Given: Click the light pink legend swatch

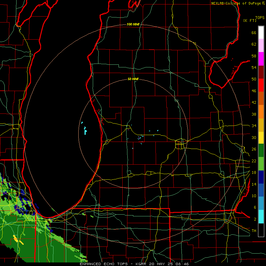Looking at the screenshot, I should point(261,45).
